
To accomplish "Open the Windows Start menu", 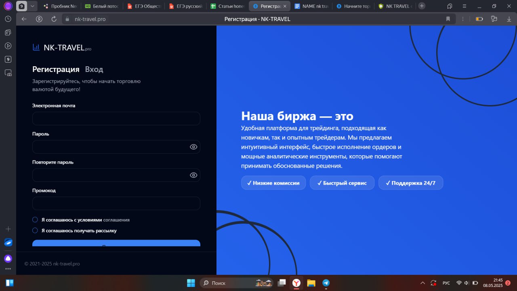I will 191,283.
